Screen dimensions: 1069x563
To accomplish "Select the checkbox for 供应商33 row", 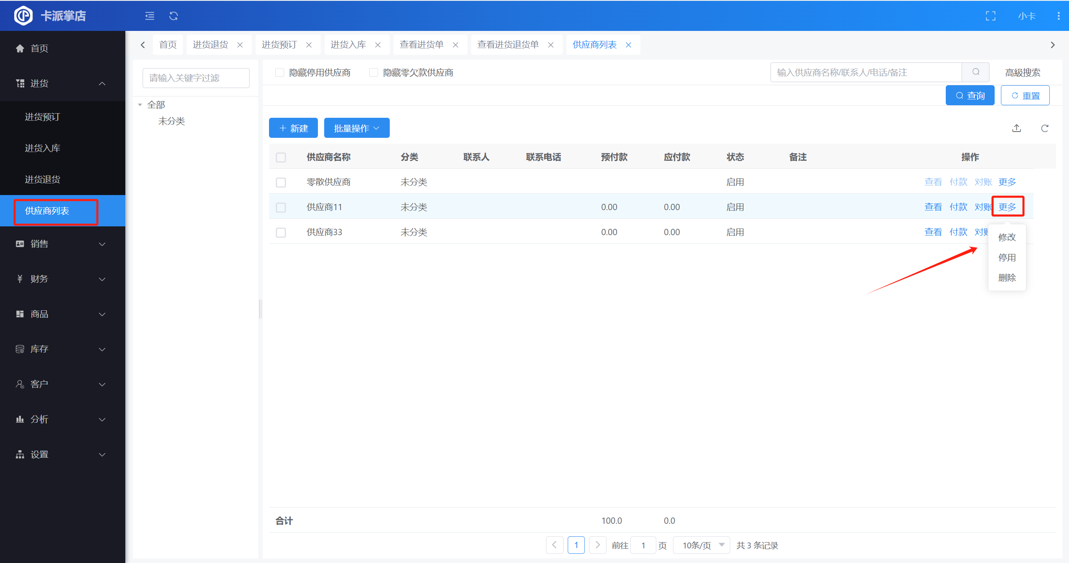I will point(281,232).
